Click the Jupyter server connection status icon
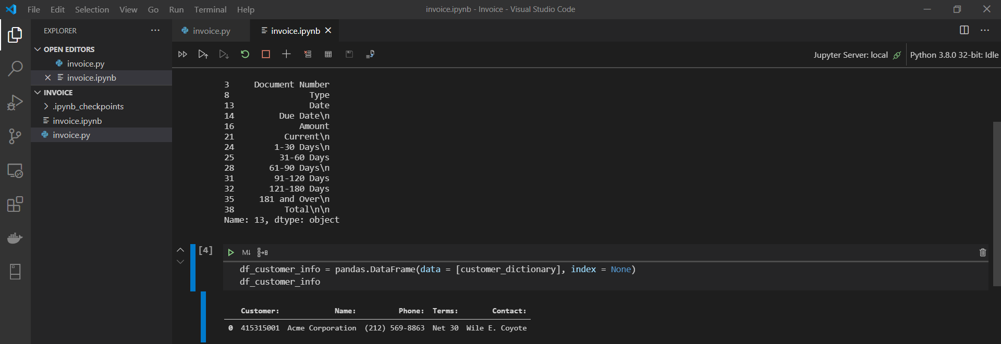 tap(897, 55)
